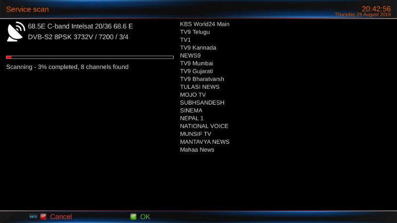Confirm with the OK label
The height and width of the screenshot is (223, 397).
[145, 217]
